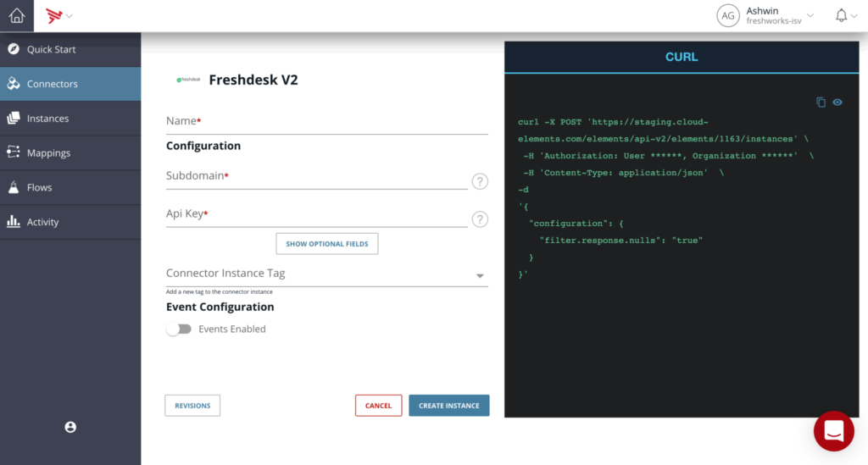Click the Create Instance button

(449, 405)
